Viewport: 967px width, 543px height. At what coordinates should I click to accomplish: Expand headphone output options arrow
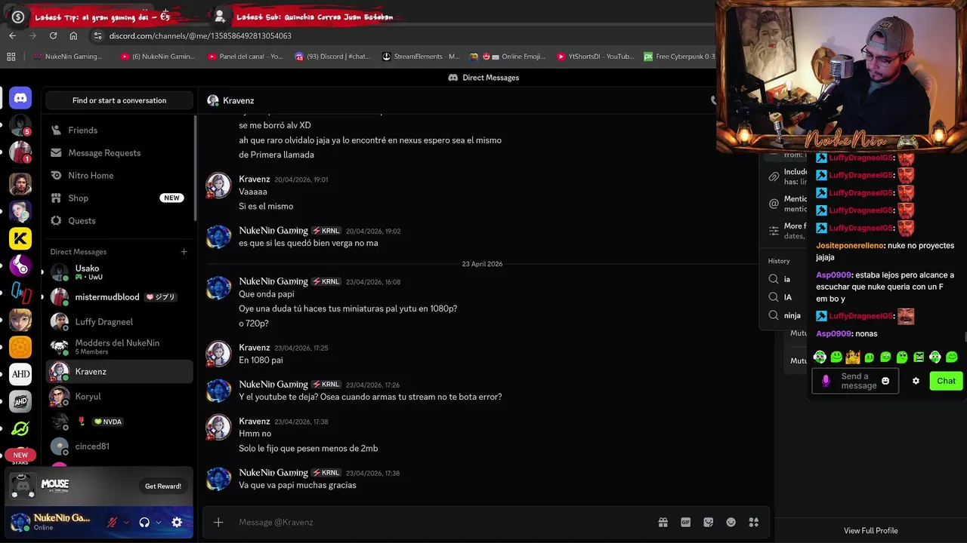pyautogui.click(x=158, y=522)
